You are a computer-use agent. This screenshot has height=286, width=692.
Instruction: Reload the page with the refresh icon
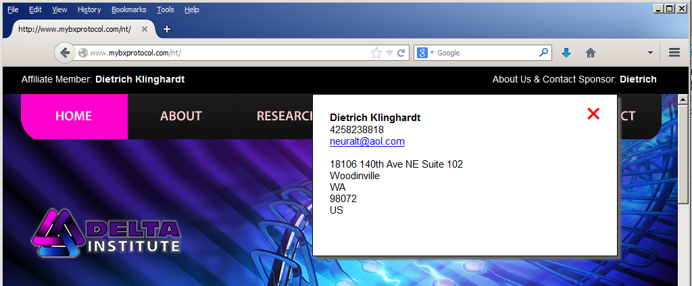click(401, 53)
